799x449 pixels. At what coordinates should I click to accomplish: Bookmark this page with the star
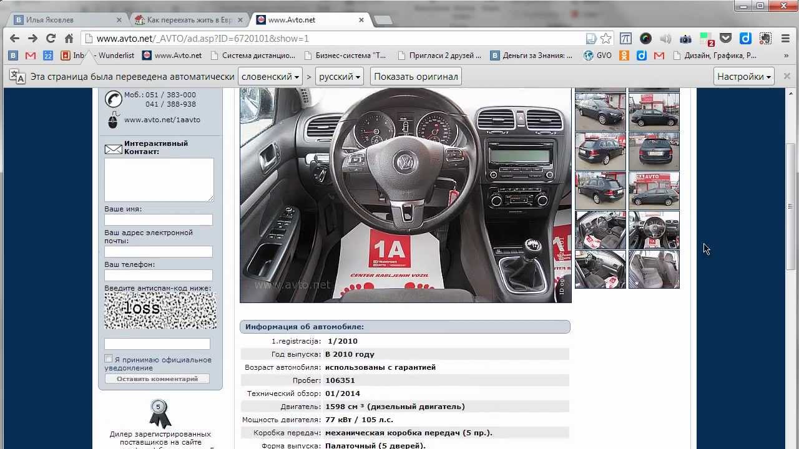pyautogui.click(x=605, y=39)
